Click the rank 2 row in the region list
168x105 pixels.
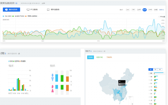tap(157, 77)
